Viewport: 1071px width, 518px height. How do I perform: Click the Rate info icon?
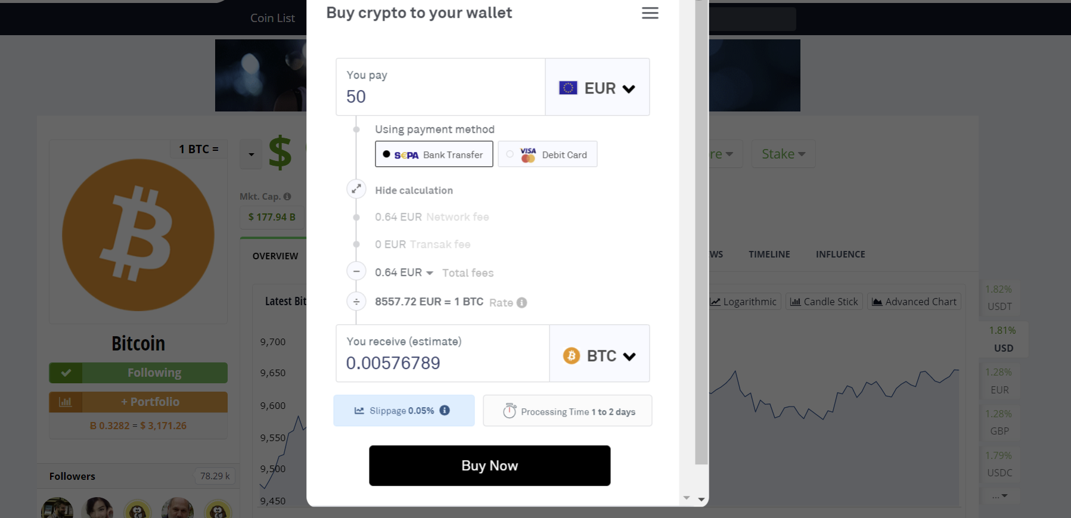[x=521, y=303]
